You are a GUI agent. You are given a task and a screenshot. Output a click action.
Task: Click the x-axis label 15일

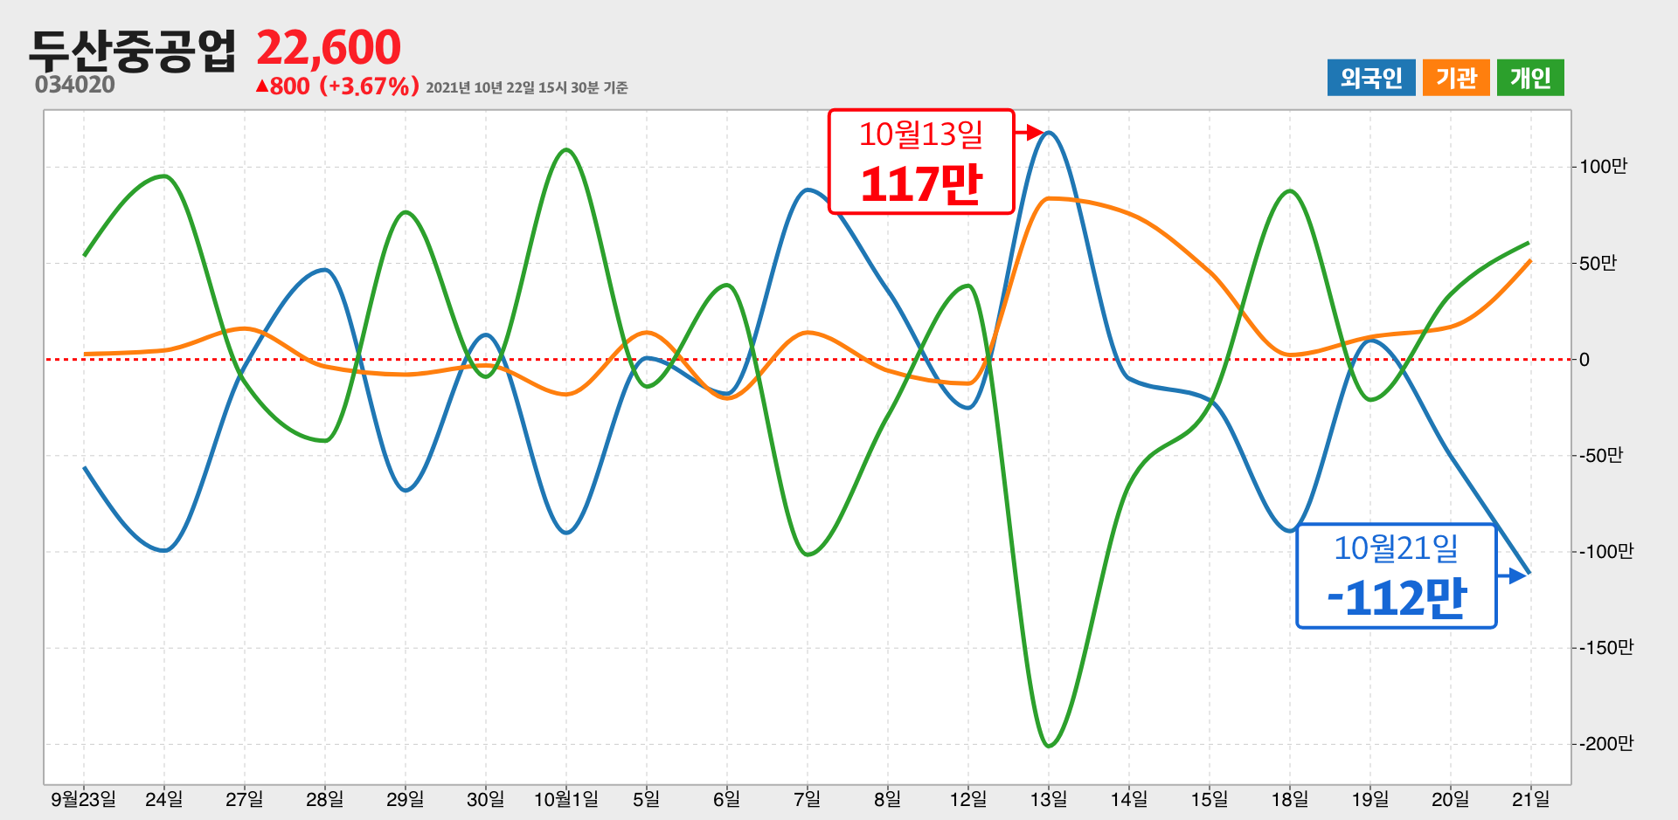(x=1210, y=799)
